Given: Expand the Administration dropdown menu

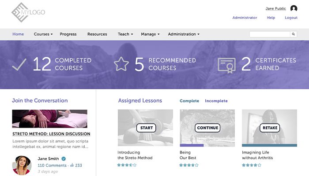Looking at the screenshot, I should click(184, 34).
